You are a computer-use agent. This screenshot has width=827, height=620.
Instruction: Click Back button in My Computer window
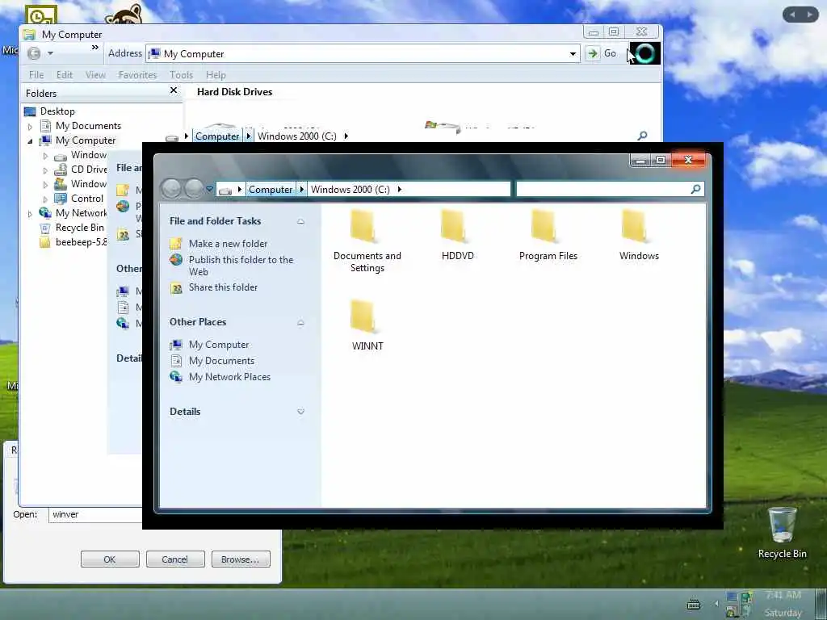pyautogui.click(x=34, y=53)
